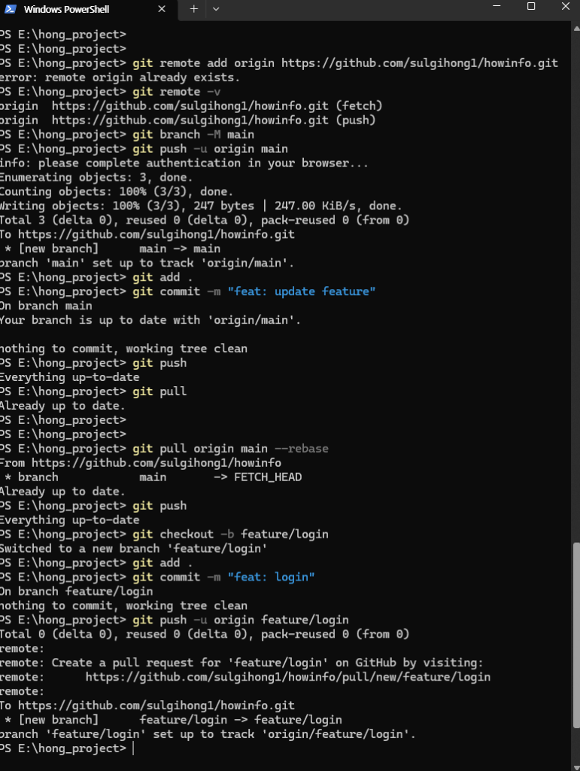Expand the new tab profile dropdown
Image resolution: width=580 pixels, height=771 pixels.
(x=216, y=9)
